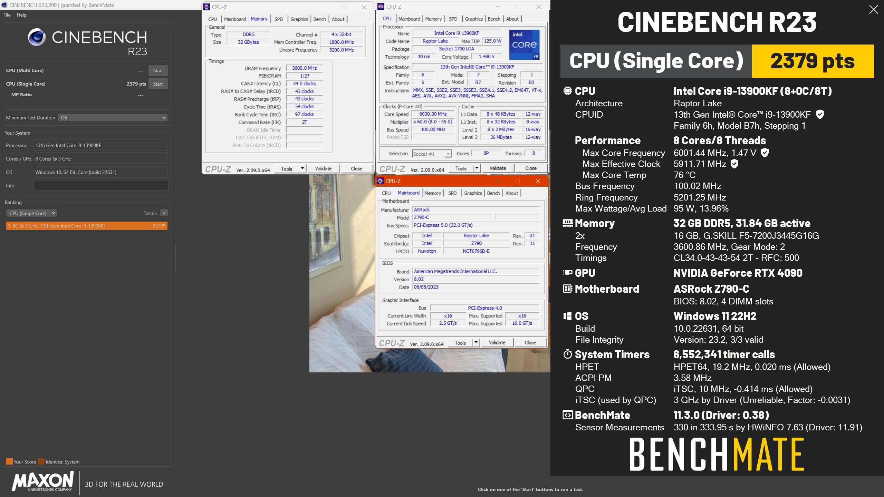Click the Motherboard icon in BenchMate panel
This screenshot has width=884, height=497.
pyautogui.click(x=567, y=289)
